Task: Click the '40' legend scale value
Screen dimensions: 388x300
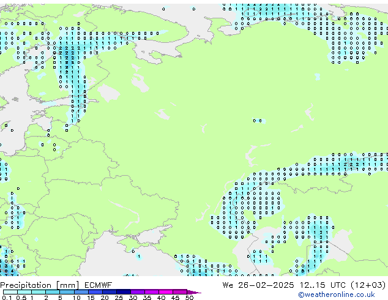Action: pos(161,298)
